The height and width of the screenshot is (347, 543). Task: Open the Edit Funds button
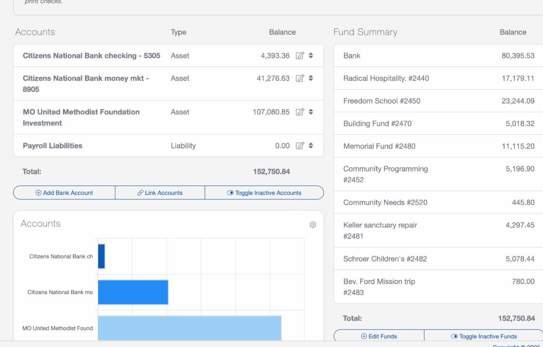(379, 336)
